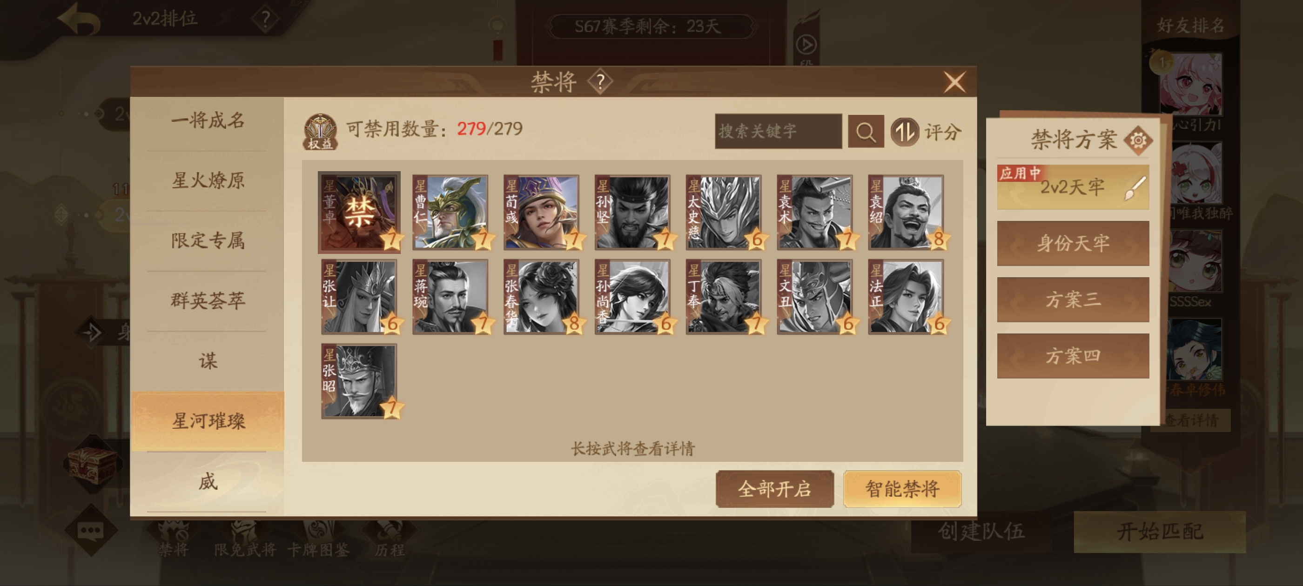Toggle ban on 星董卓 portrait

(359, 212)
